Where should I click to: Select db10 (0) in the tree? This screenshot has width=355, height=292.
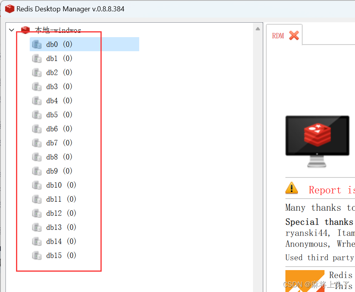click(61, 185)
